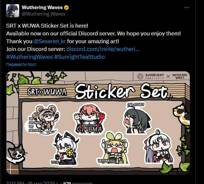Click the gold verified badge icon
204x184 pixels.
66,8
